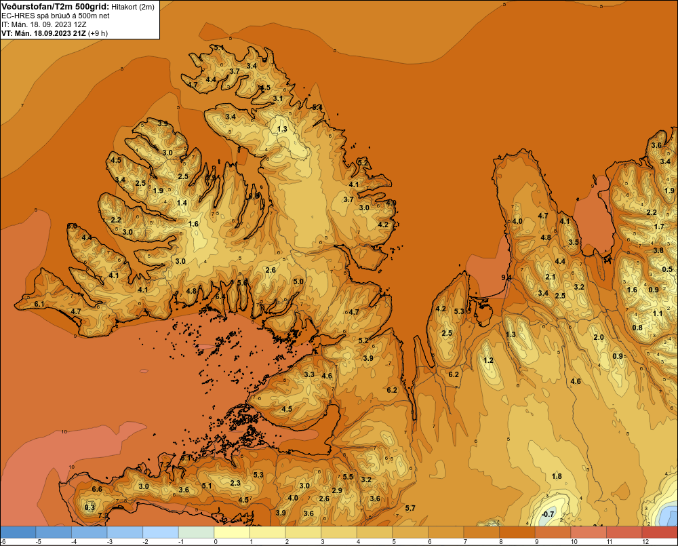Click the temperature value "1.4" on the map
The height and width of the screenshot is (546, 678).
coord(182,203)
